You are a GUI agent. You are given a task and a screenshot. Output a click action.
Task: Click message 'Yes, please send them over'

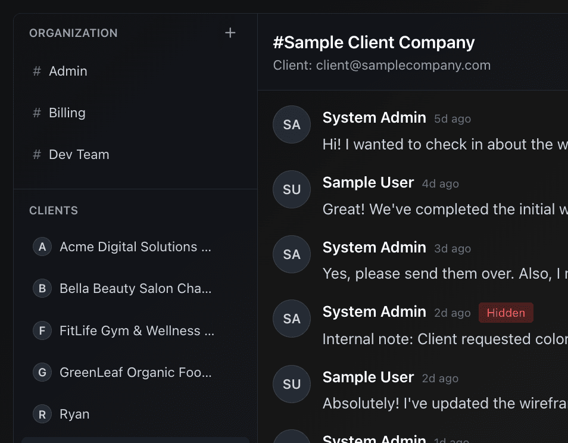[x=445, y=274]
